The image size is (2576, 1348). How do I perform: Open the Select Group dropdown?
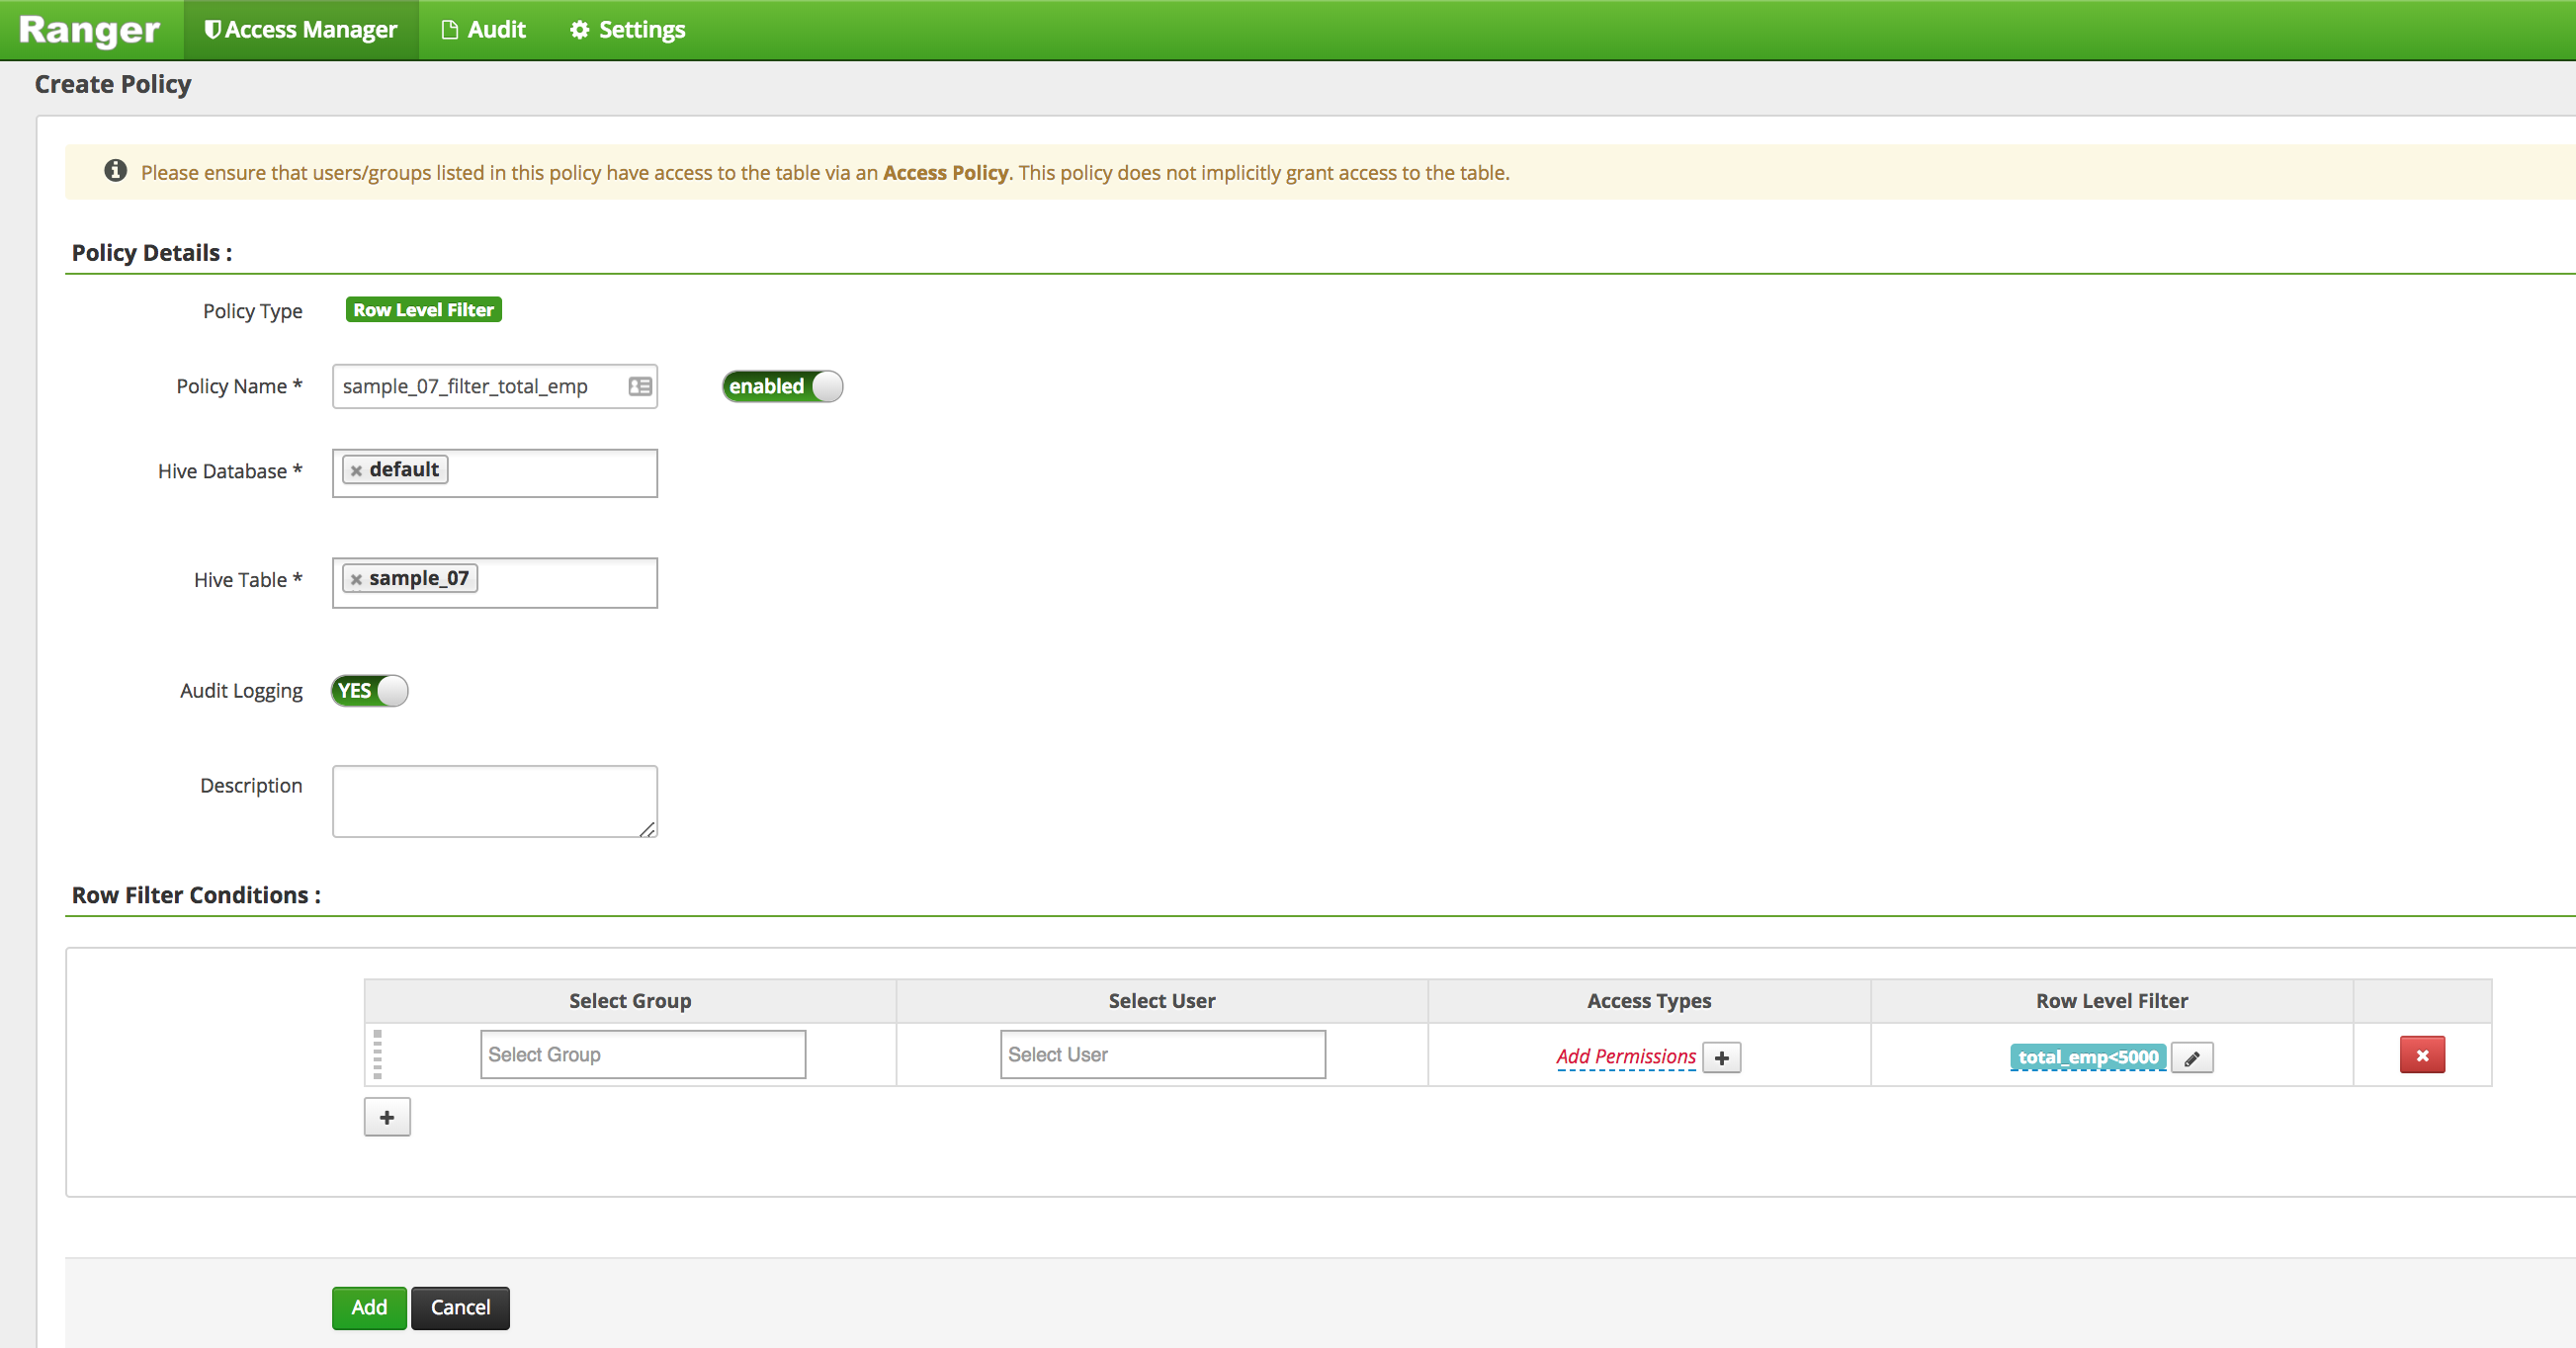coord(642,1055)
